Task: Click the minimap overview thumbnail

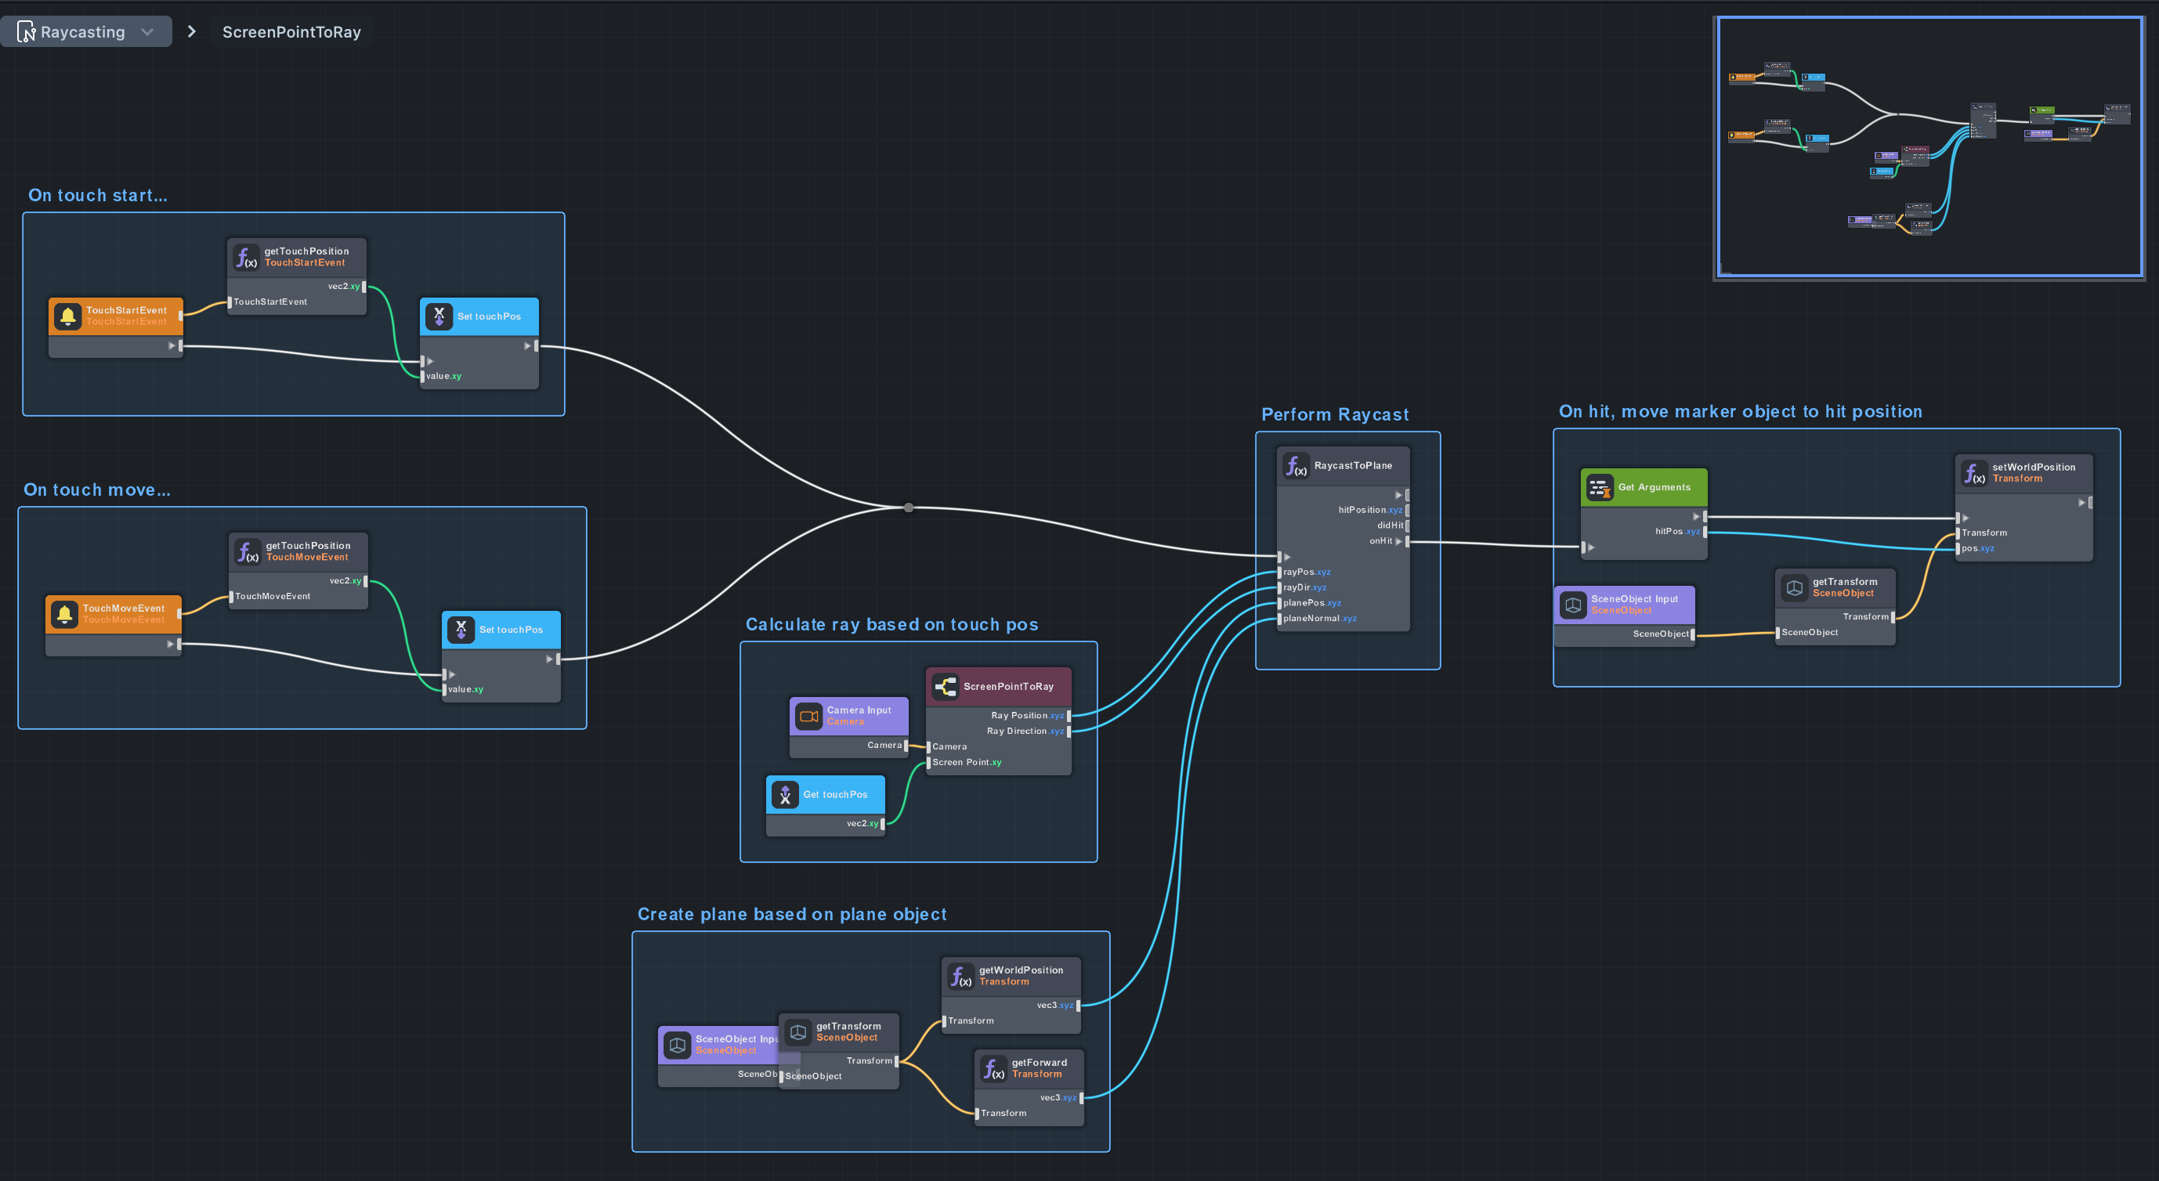Action: click(1929, 147)
